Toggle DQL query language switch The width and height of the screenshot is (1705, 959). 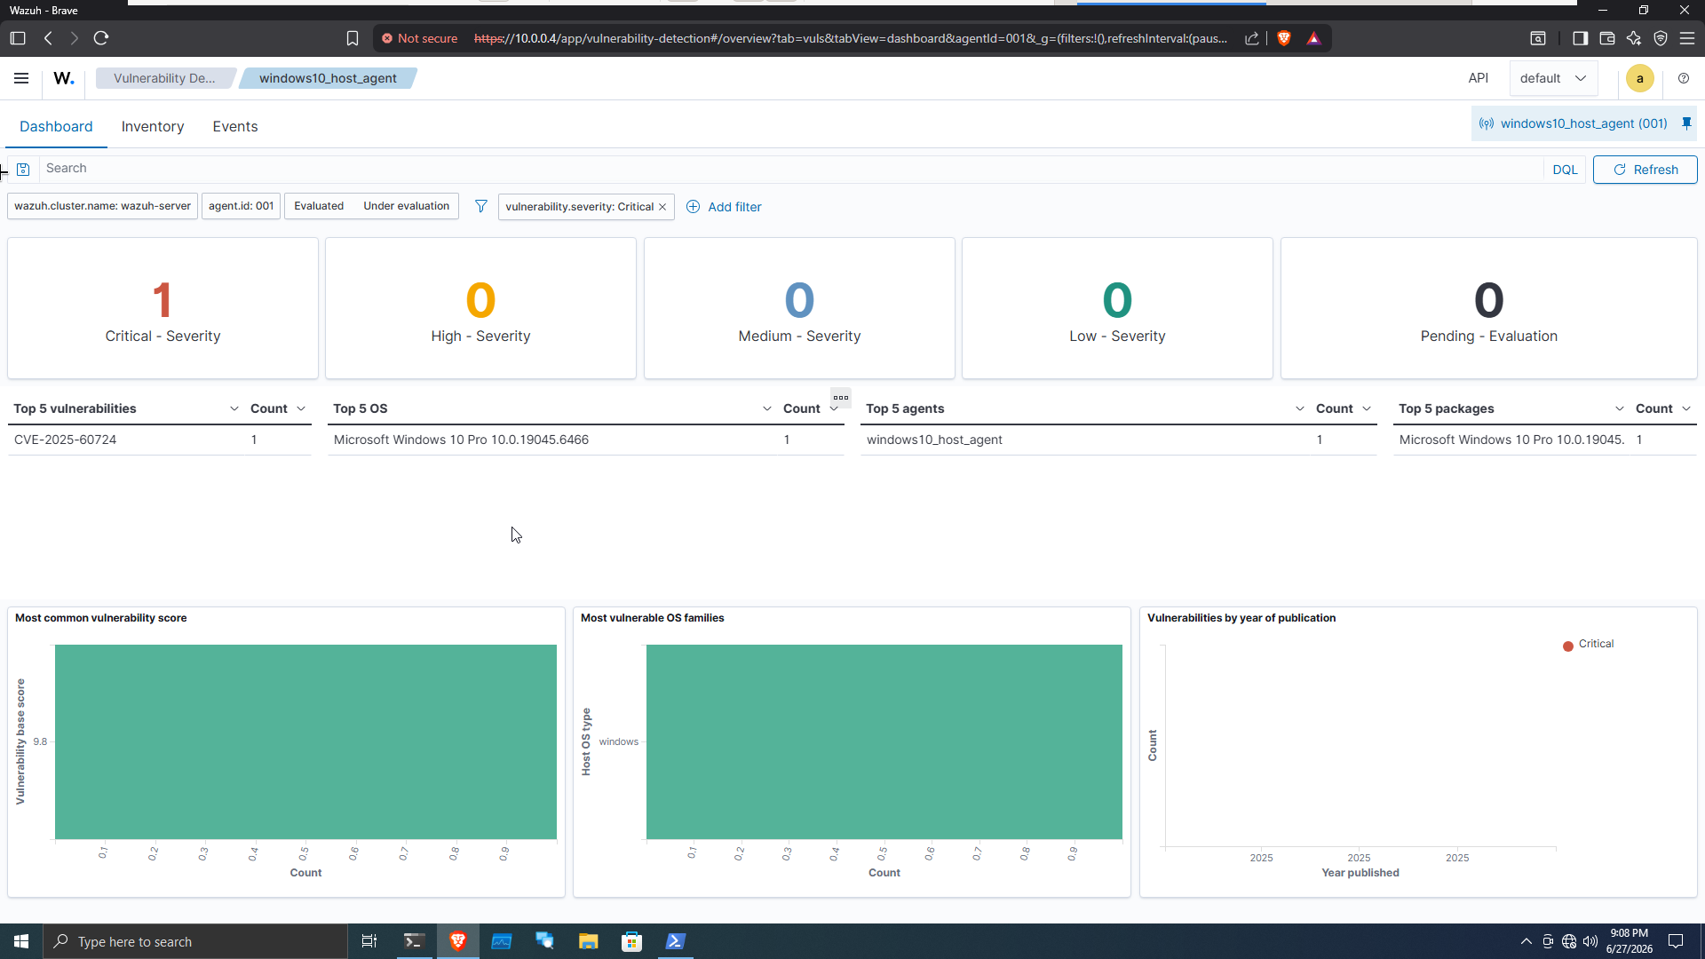(x=1565, y=170)
